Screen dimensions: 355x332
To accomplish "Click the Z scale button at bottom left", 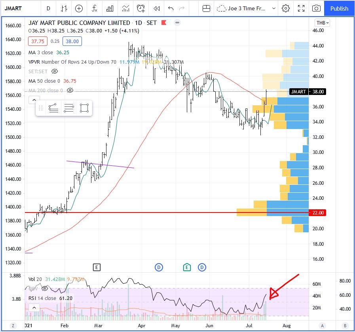I will (x=13, y=326).
